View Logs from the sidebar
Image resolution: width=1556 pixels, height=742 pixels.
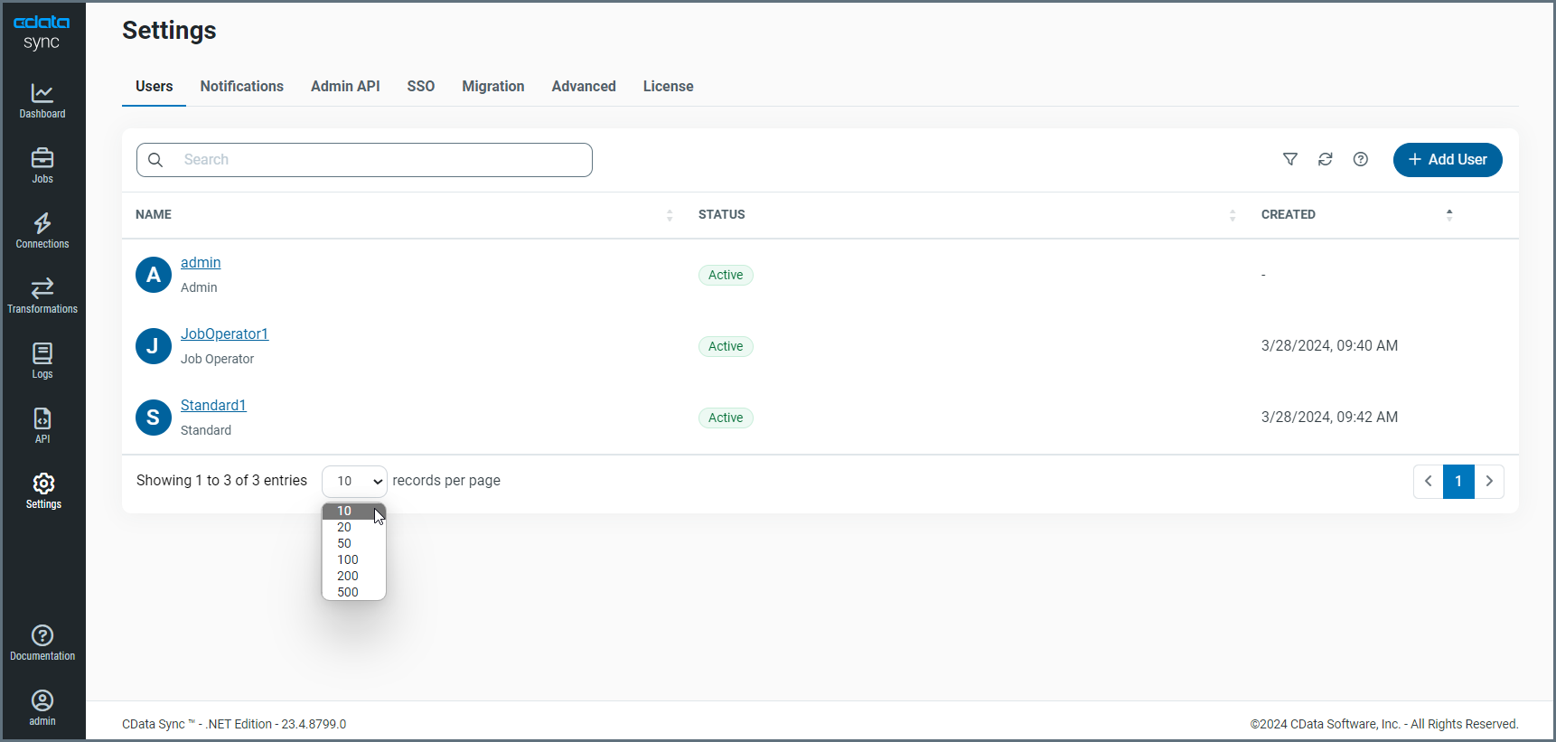click(x=42, y=361)
